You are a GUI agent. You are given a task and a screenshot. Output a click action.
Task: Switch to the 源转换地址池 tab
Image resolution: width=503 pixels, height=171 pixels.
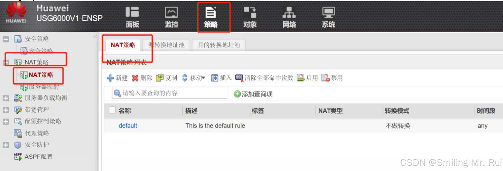pos(166,45)
